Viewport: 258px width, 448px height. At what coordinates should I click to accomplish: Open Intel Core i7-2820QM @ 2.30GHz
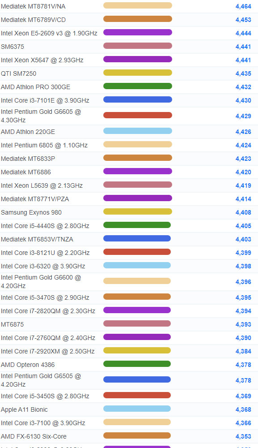[48, 311]
